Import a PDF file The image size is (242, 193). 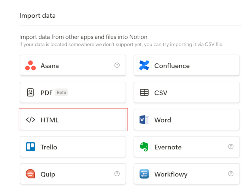coord(73,92)
